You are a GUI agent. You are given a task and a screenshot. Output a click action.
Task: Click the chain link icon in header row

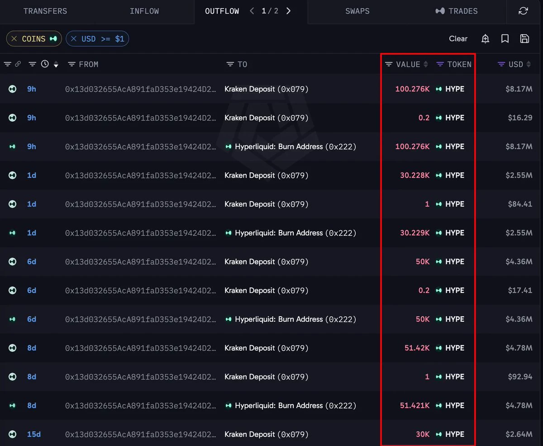point(18,64)
